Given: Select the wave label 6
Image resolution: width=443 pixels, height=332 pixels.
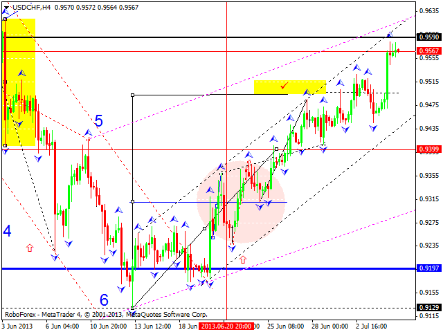Looking at the screenshot, I should point(104,299).
